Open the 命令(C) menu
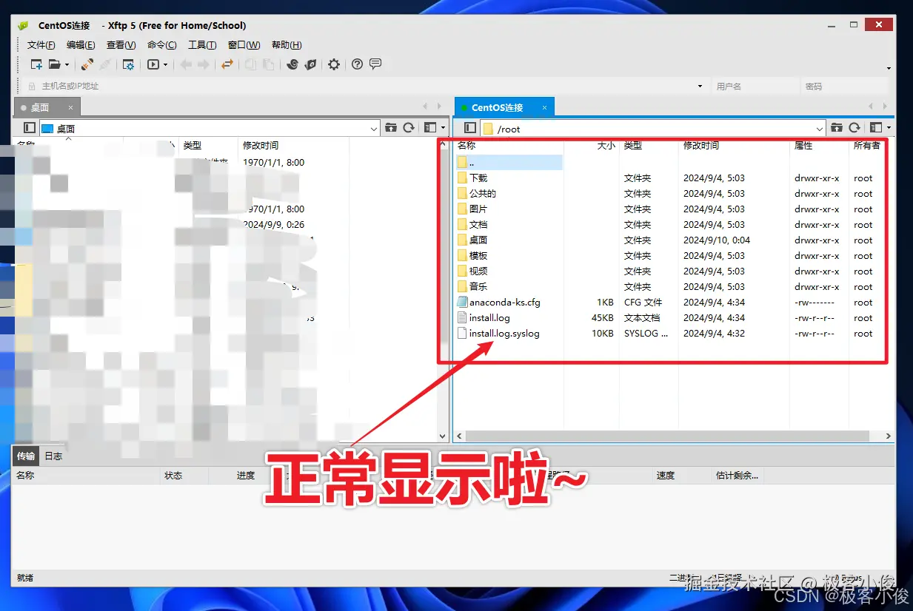Image resolution: width=913 pixels, height=611 pixels. [162, 45]
